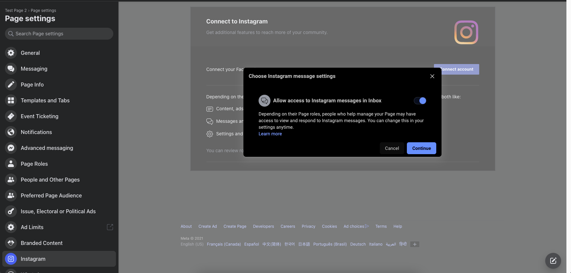Viewport: 571px width, 273px height.
Task: Click the Messaging chat bubbles icon
Action: (x=11, y=69)
